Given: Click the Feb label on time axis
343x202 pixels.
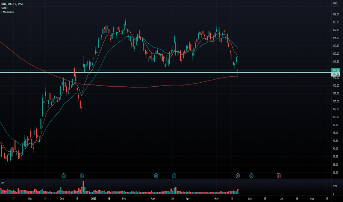Looking at the screenshot, I should 124,198.
